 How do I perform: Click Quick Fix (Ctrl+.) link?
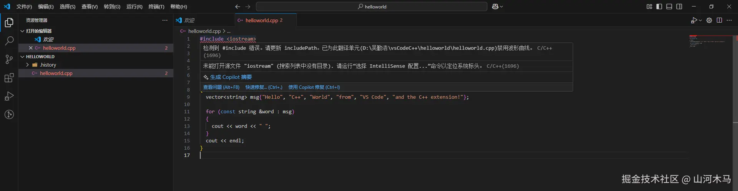pos(264,87)
